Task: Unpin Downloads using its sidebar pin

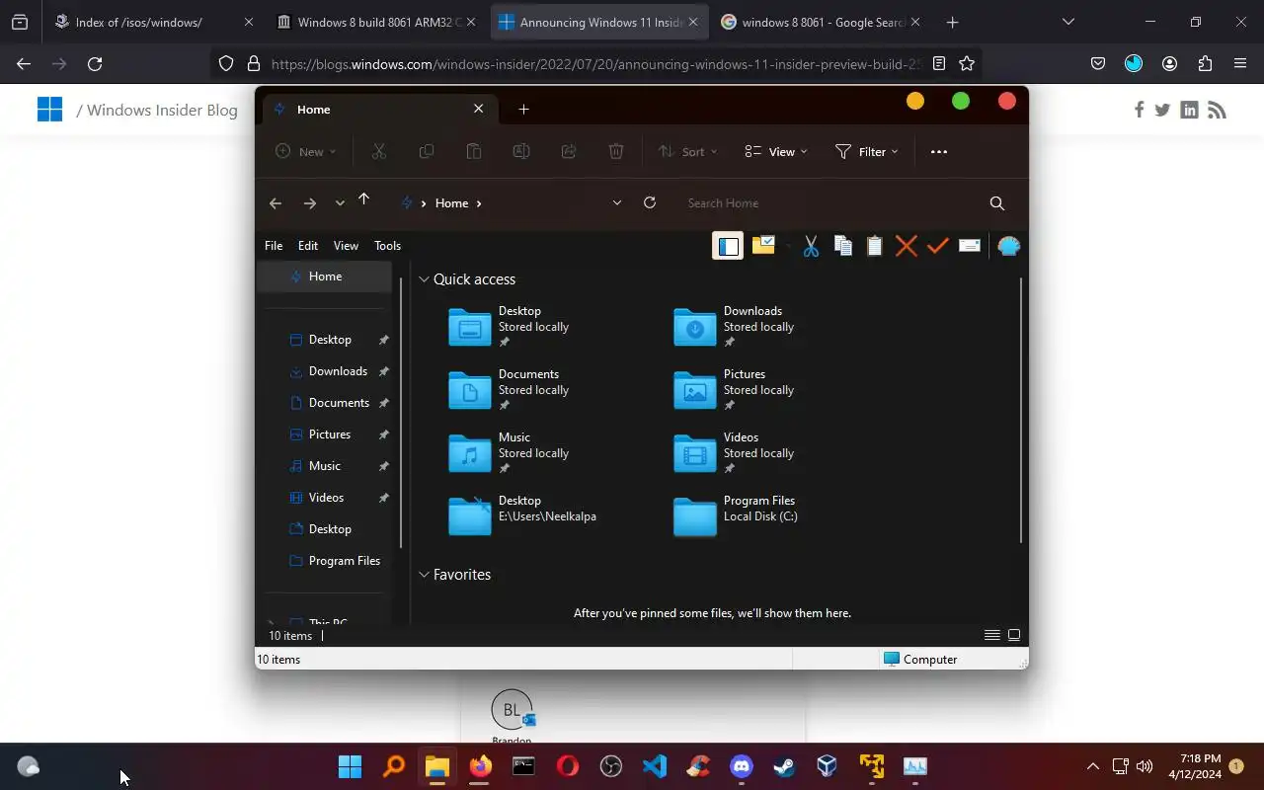Action: (384, 371)
